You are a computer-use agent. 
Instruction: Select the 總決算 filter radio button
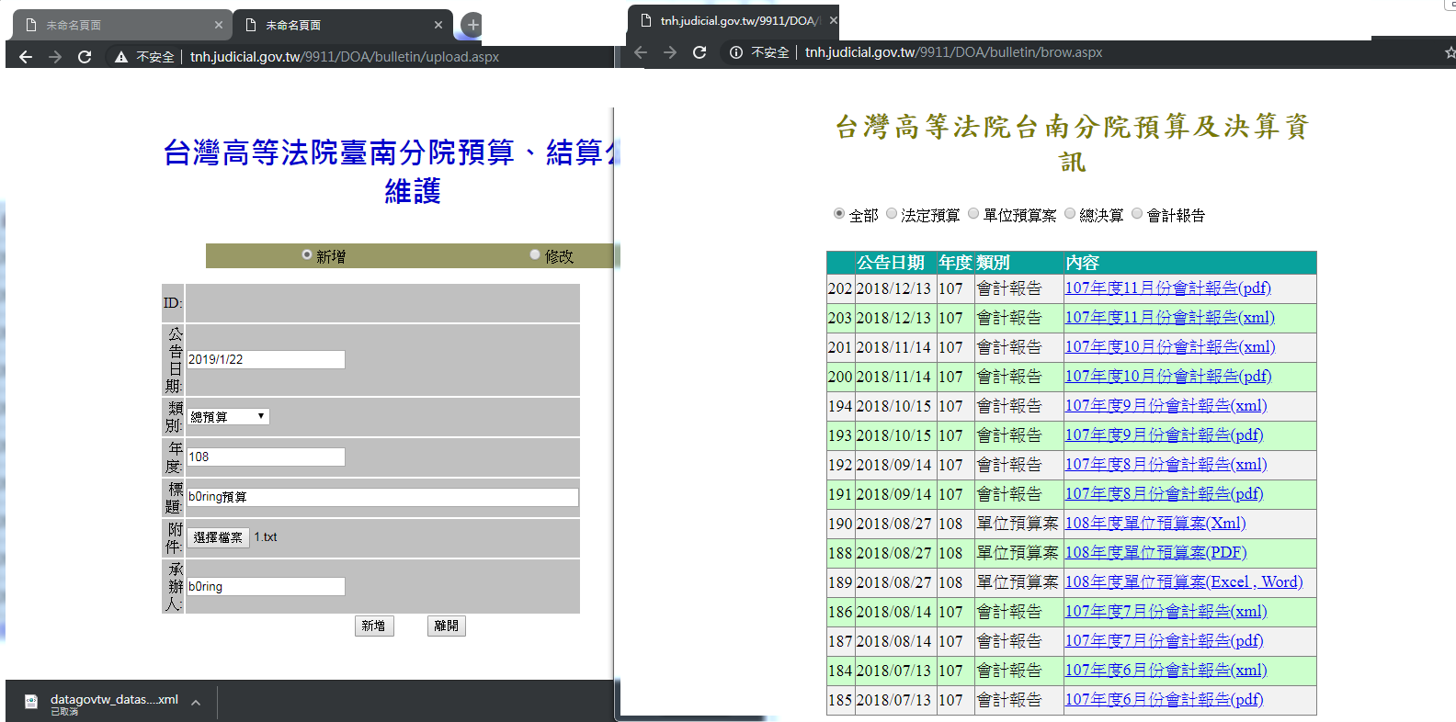pyautogui.click(x=1070, y=213)
